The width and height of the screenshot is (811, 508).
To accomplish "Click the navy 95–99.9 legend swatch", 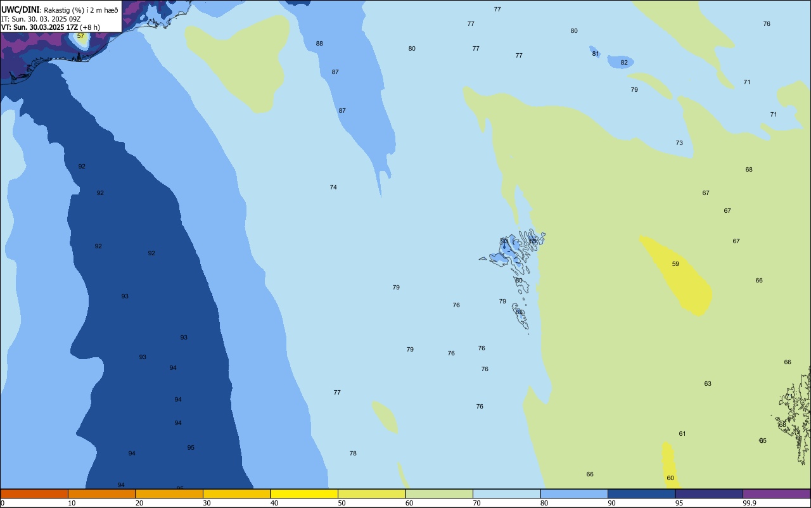I will click(709, 493).
